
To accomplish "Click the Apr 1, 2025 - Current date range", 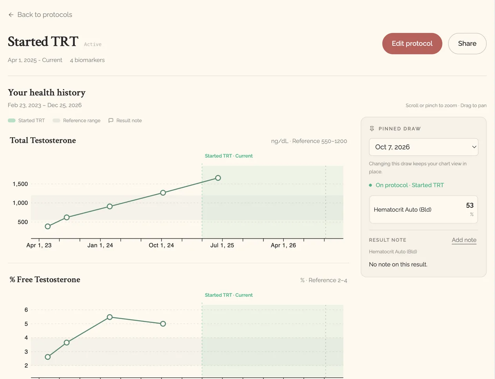I will 35,60.
